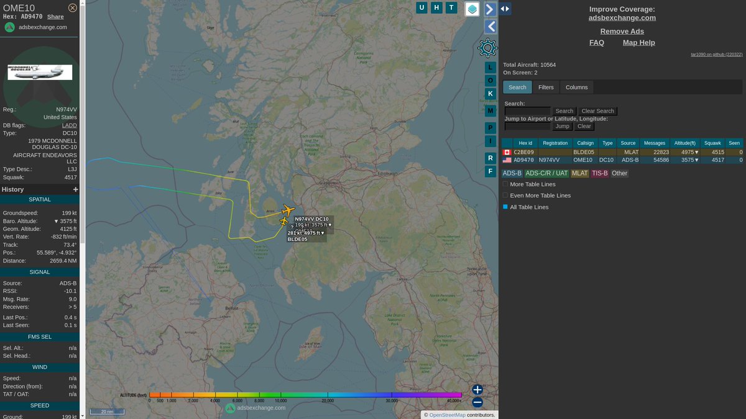Viewport: 746px width, 419px height.
Task: Click the McDonnell Douglas aircraft photo thumbnail
Action: pyautogui.click(x=40, y=72)
